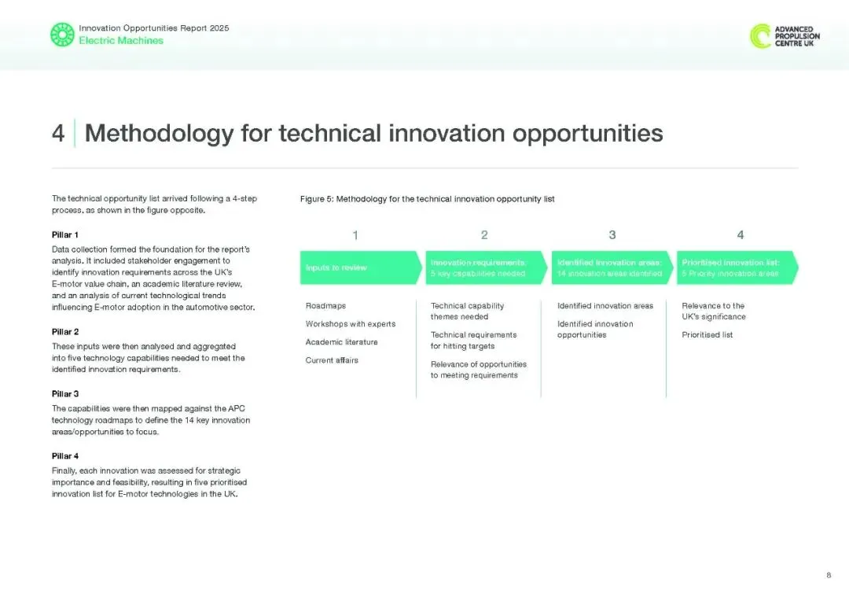Click 'Relevance of opportunities to meeting requirements'
Screen dimensions: 849x601
coord(479,370)
